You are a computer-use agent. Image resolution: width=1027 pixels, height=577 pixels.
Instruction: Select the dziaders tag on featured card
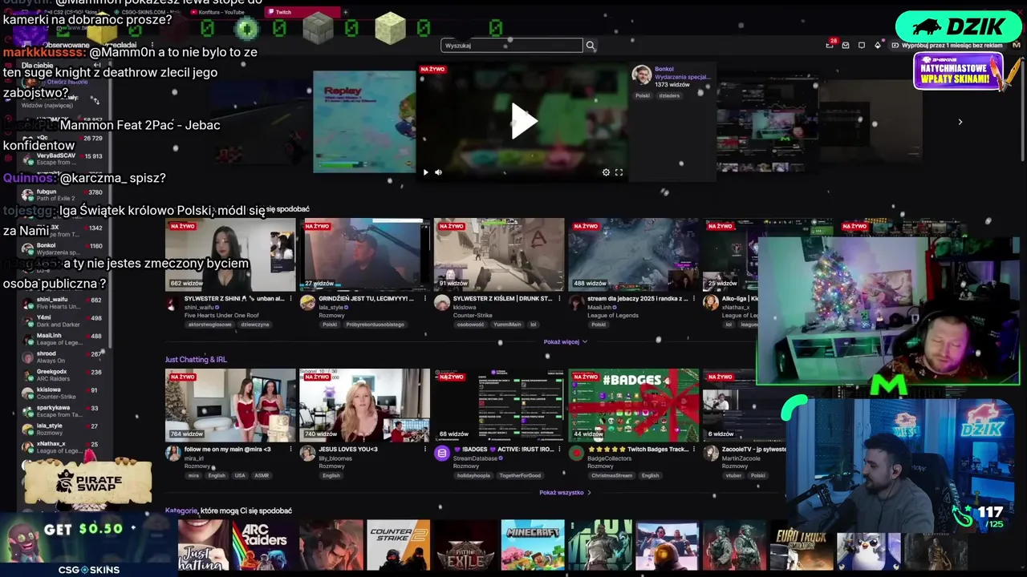coord(669,95)
